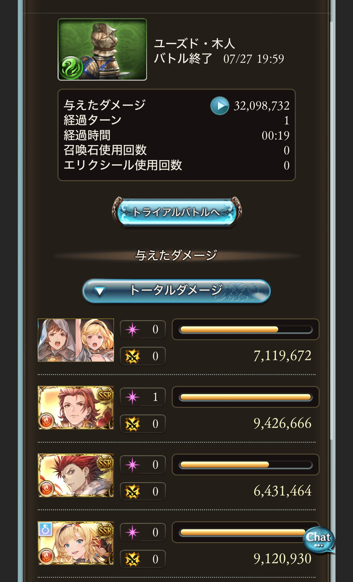Image resolution: width=353 pixels, height=582 pixels.
Task: Open the トータルダメージ dropdown
Action: 176,291
